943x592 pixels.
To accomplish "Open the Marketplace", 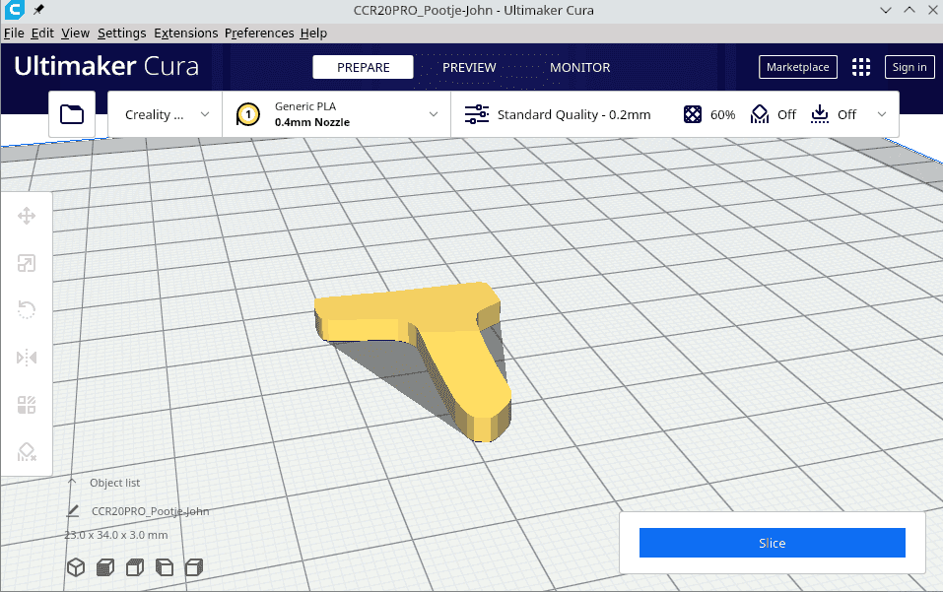I will coord(797,67).
